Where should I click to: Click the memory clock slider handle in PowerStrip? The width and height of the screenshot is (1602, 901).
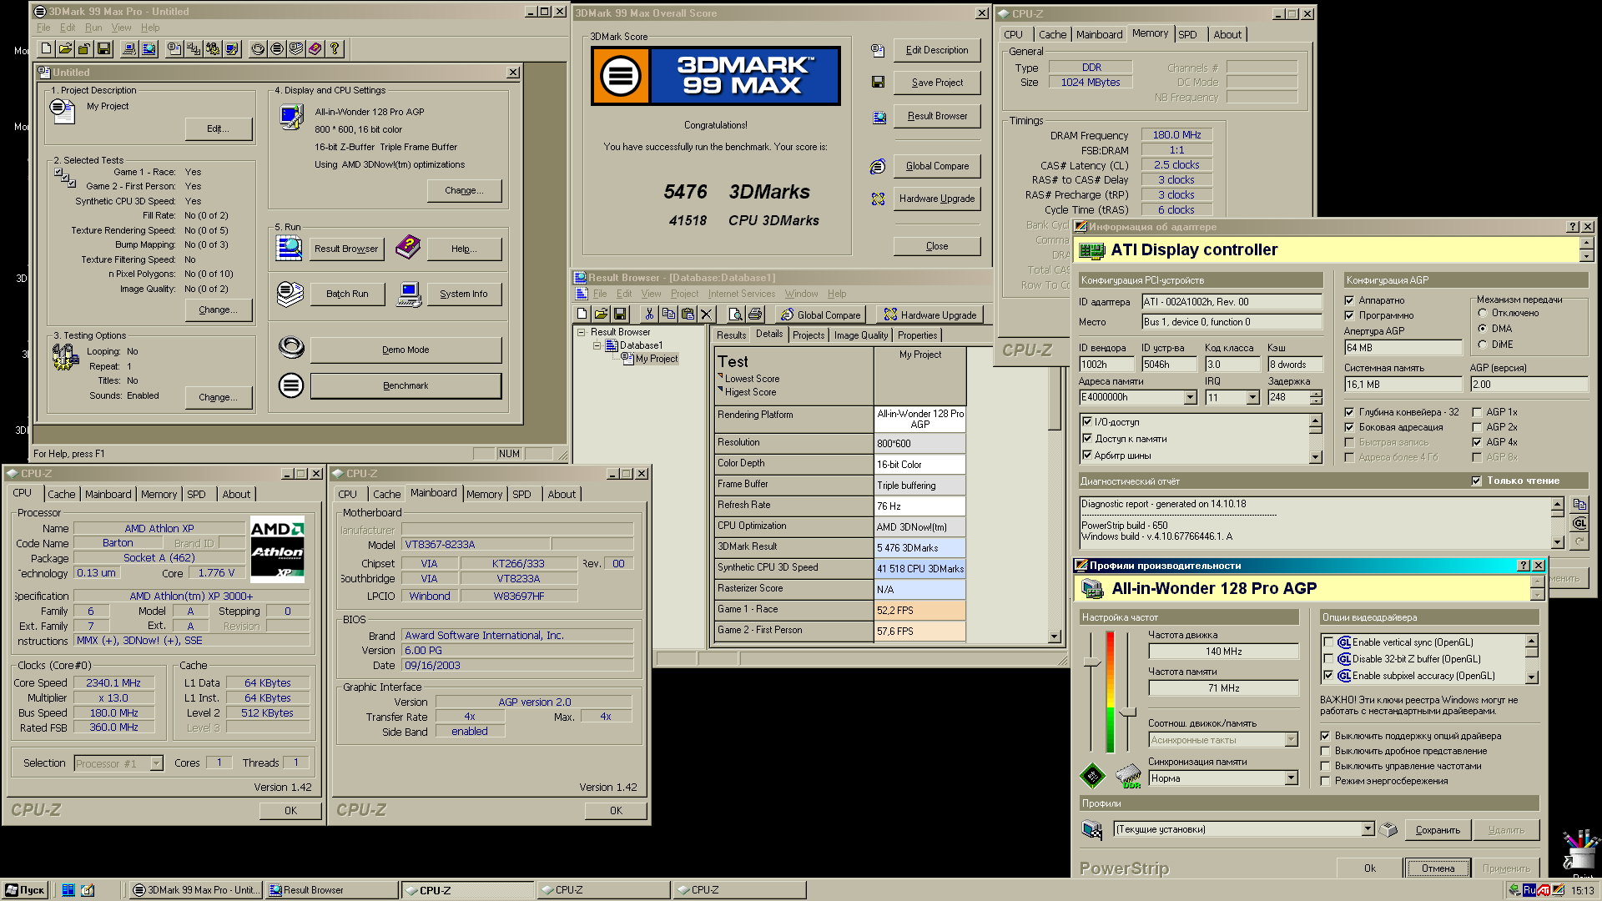coord(1127,712)
